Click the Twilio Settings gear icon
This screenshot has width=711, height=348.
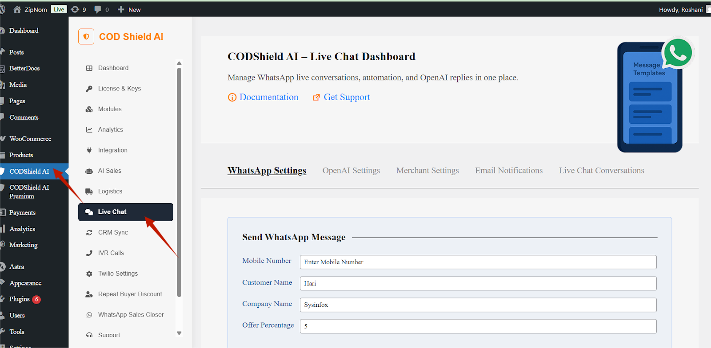pos(89,274)
